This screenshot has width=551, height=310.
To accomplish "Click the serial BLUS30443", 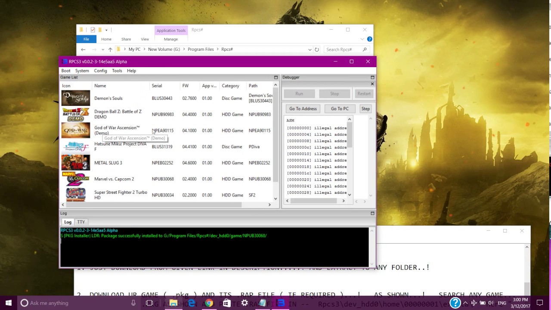I will [162, 98].
